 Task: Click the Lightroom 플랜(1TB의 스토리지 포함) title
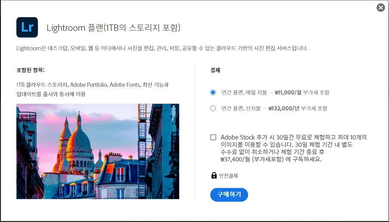[x=113, y=27]
